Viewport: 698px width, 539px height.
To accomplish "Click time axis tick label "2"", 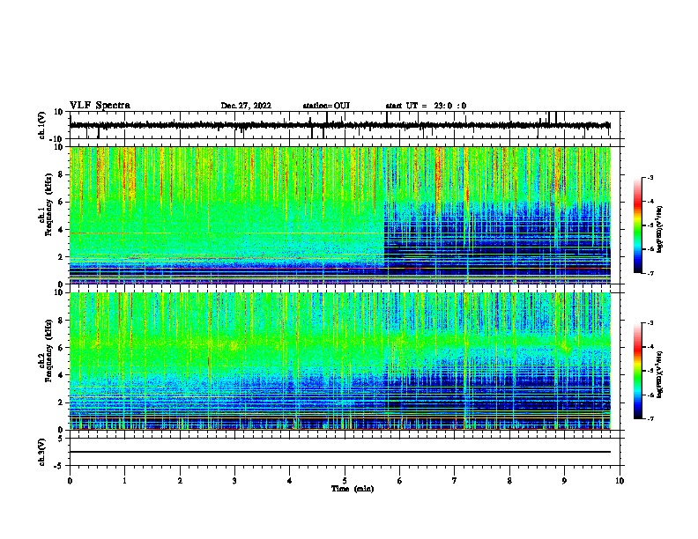I will coord(180,481).
